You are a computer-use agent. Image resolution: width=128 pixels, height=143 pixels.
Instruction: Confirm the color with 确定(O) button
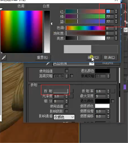pyautogui.click(x=93, y=58)
